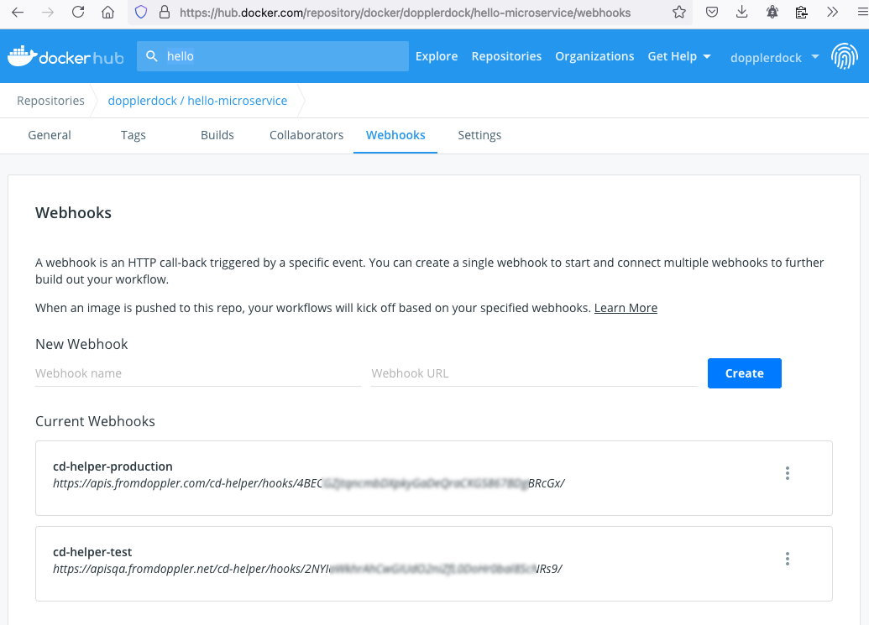This screenshot has width=869, height=625.
Task: Go back with the browser back arrow
Action: pos(18,13)
